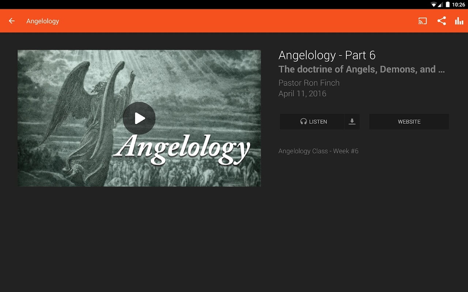Tap the cellular signal status icon

(x=441, y=5)
